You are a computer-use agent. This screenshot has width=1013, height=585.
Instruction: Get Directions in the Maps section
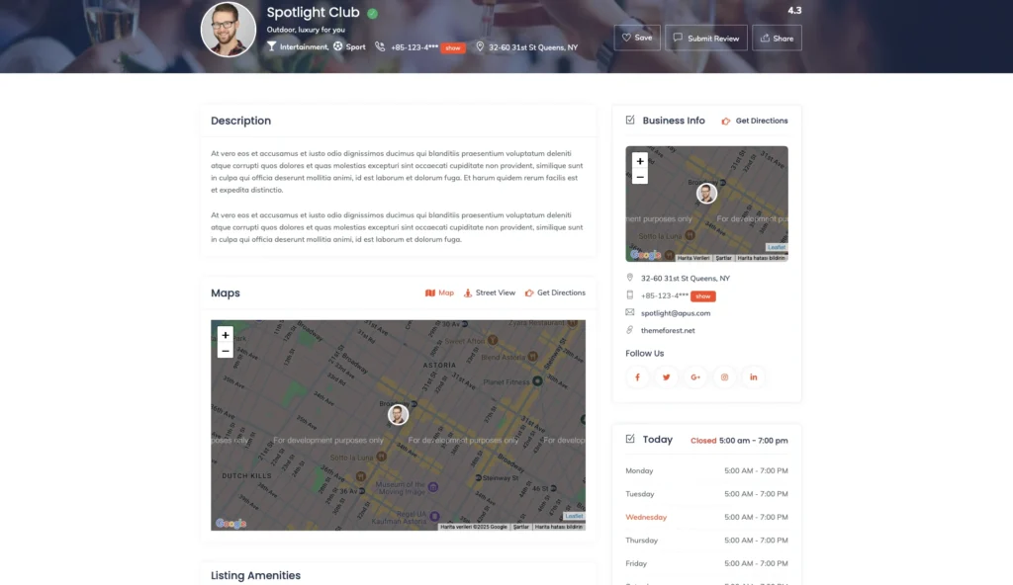point(555,292)
